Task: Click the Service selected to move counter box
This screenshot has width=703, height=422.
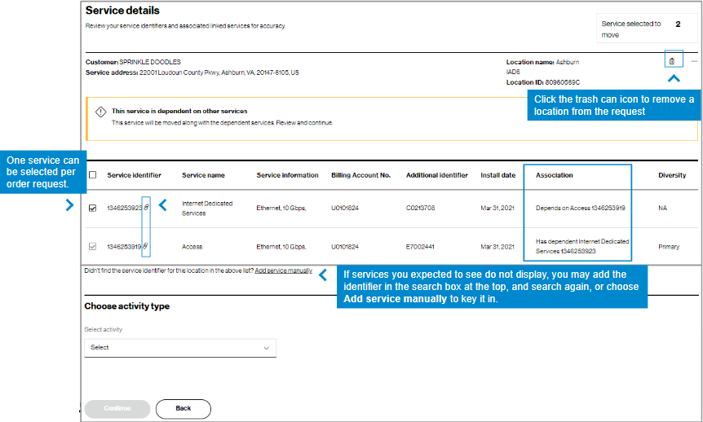Action: [x=647, y=29]
